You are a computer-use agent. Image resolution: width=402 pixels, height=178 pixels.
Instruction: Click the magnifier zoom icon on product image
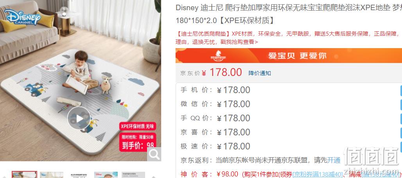click(154, 155)
